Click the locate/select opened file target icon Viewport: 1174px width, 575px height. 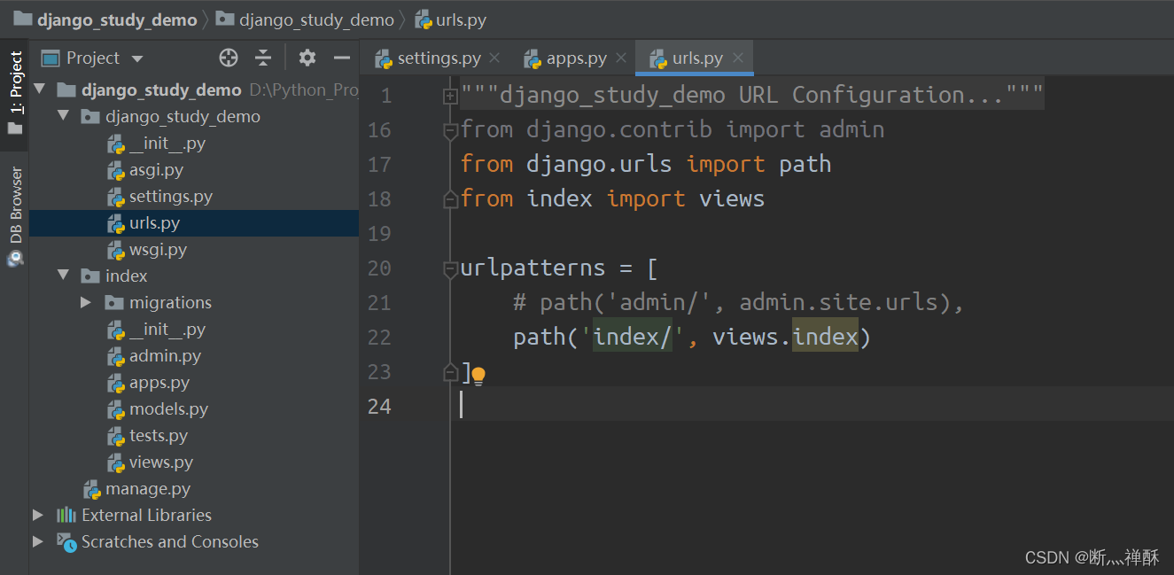[x=229, y=58]
